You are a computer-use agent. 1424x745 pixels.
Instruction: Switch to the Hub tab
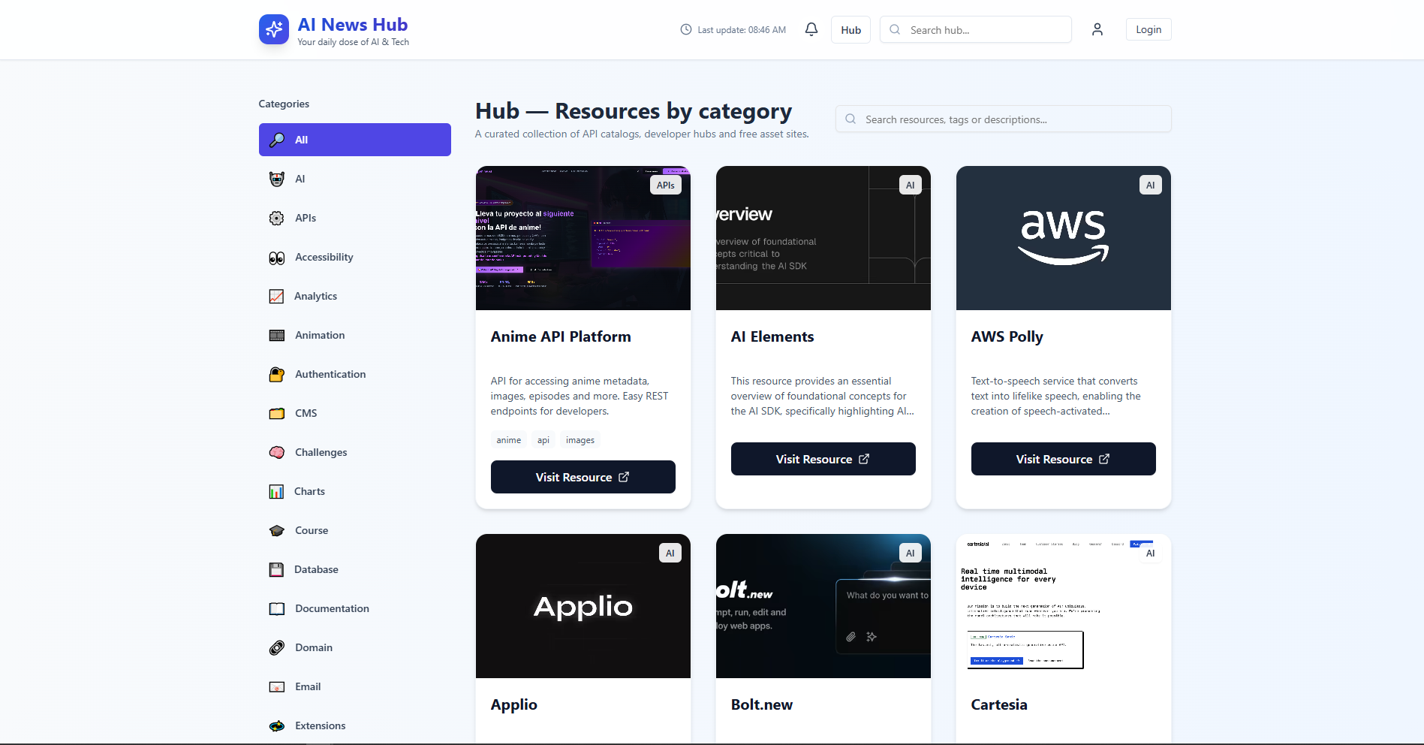coord(850,29)
